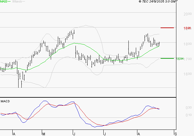Click the 1600 price axis label
The image size is (194, 136).
pyautogui.click(x=188, y=74)
